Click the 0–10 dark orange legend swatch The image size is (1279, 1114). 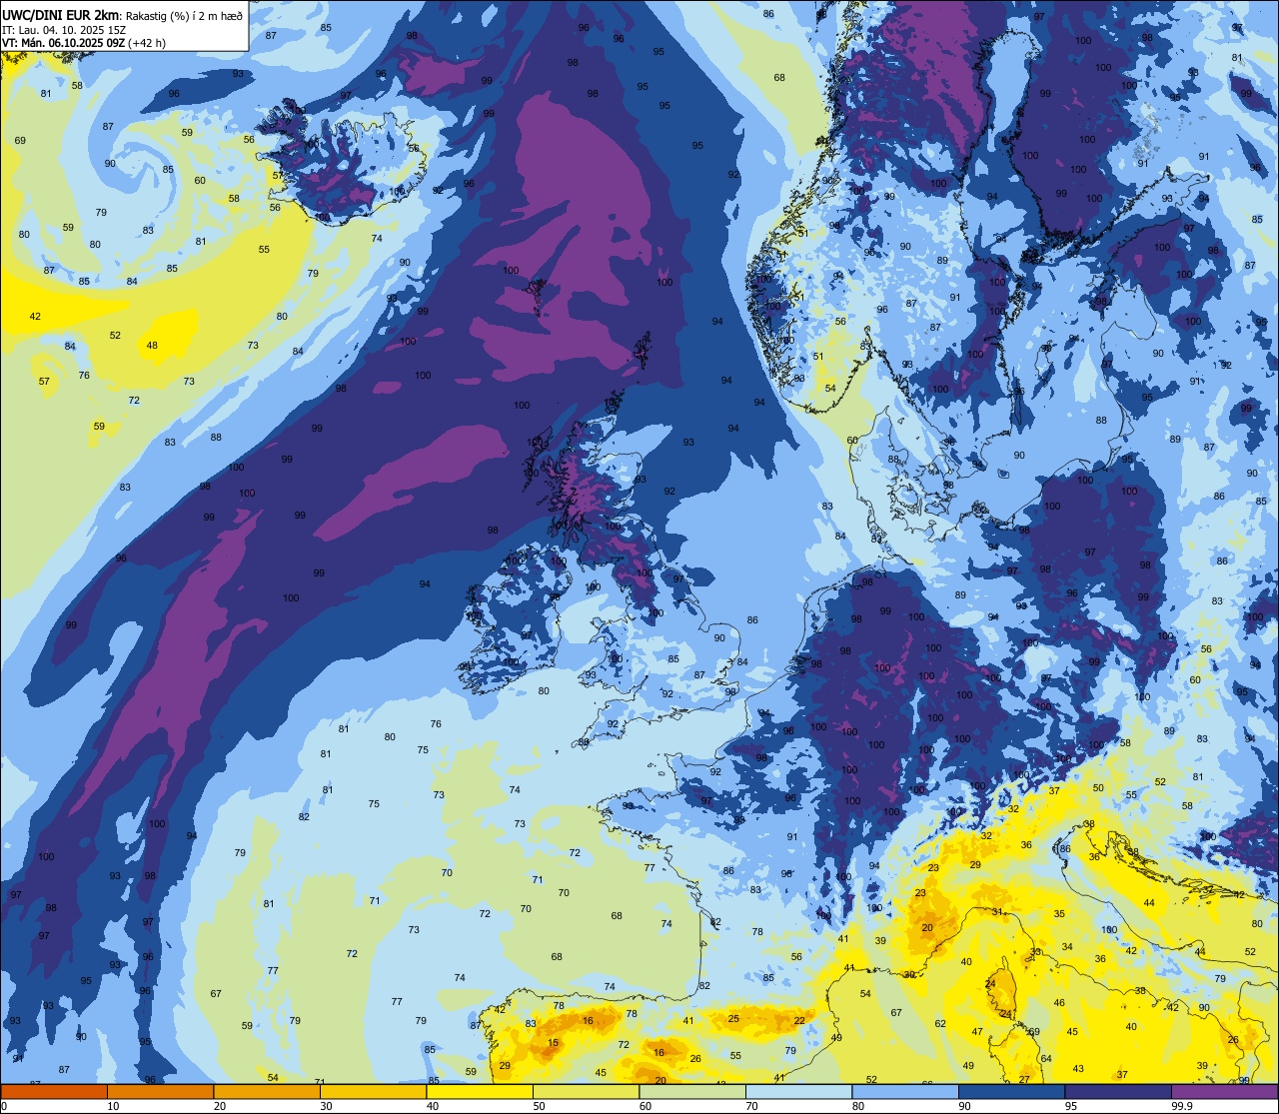54,1092
